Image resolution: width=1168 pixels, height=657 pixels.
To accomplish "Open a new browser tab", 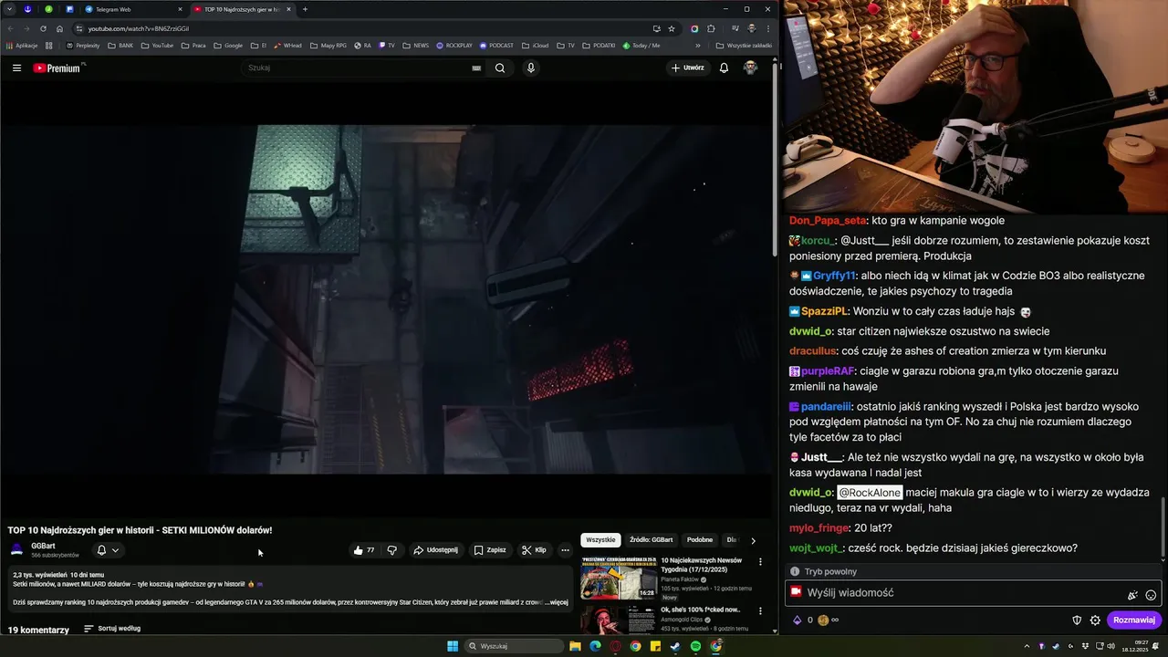I will [x=305, y=9].
